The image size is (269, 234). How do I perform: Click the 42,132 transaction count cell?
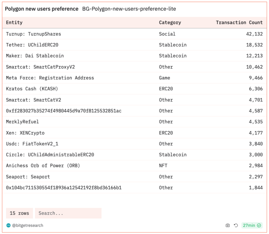254,34
